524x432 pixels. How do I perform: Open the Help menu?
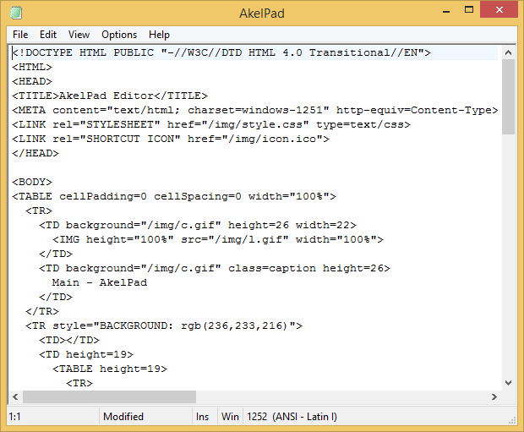tap(159, 35)
